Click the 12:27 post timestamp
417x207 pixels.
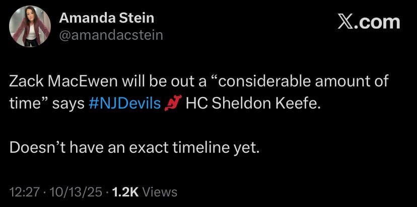point(21,191)
